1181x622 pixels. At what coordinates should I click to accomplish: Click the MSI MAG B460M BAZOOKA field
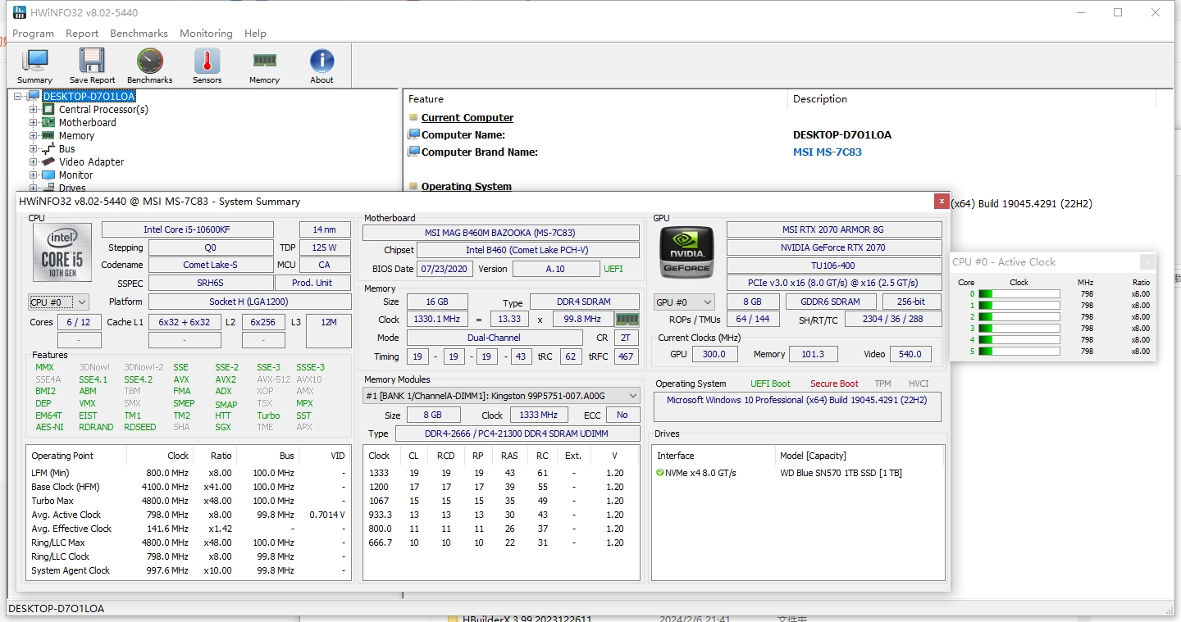pos(501,233)
